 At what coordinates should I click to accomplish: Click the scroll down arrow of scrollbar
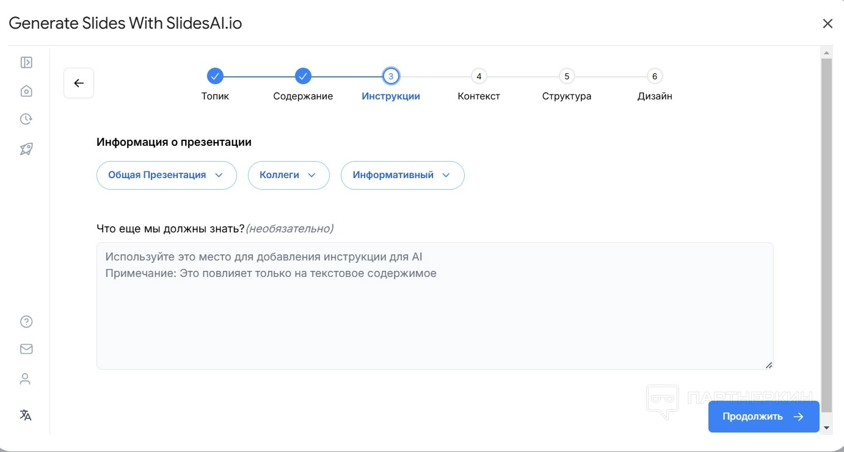coord(826,428)
